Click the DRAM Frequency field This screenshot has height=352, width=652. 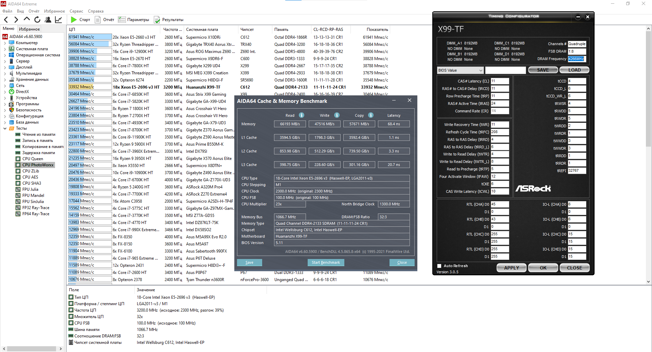coord(577,59)
